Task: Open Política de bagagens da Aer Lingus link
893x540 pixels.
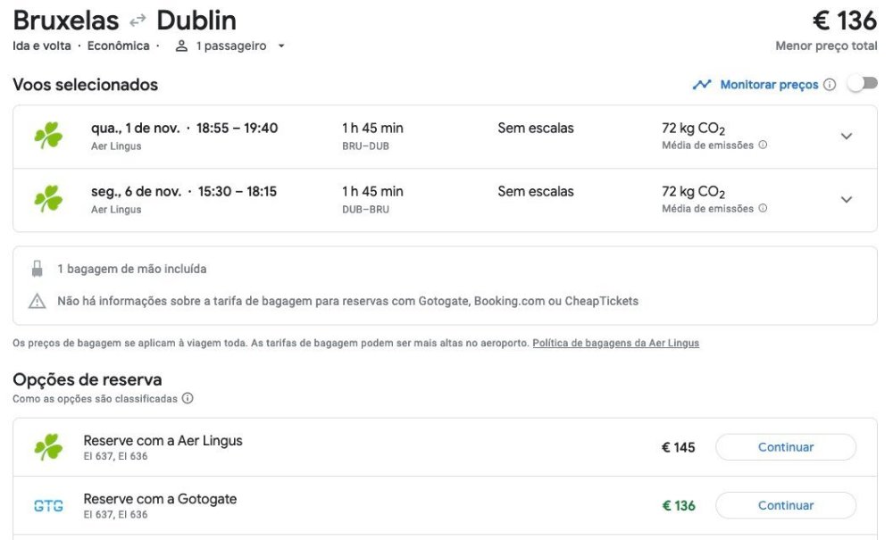Action: point(615,343)
